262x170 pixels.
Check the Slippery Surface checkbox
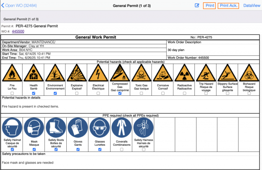[228, 93]
